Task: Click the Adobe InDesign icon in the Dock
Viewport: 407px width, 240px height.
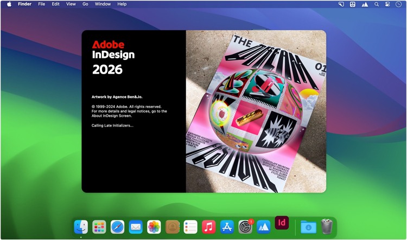Action: pyautogui.click(x=282, y=223)
